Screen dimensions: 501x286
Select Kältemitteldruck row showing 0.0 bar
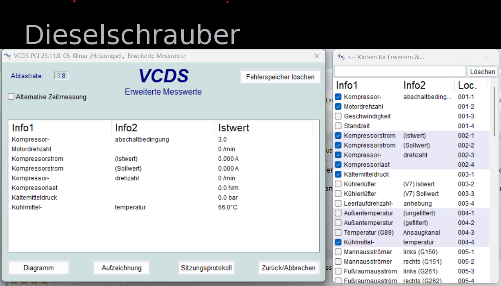163,197
